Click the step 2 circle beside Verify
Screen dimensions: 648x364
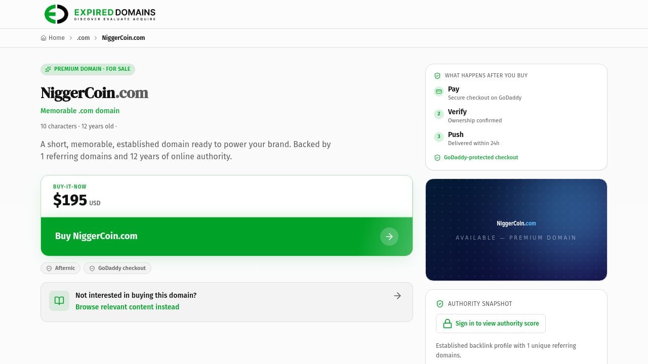click(439, 114)
